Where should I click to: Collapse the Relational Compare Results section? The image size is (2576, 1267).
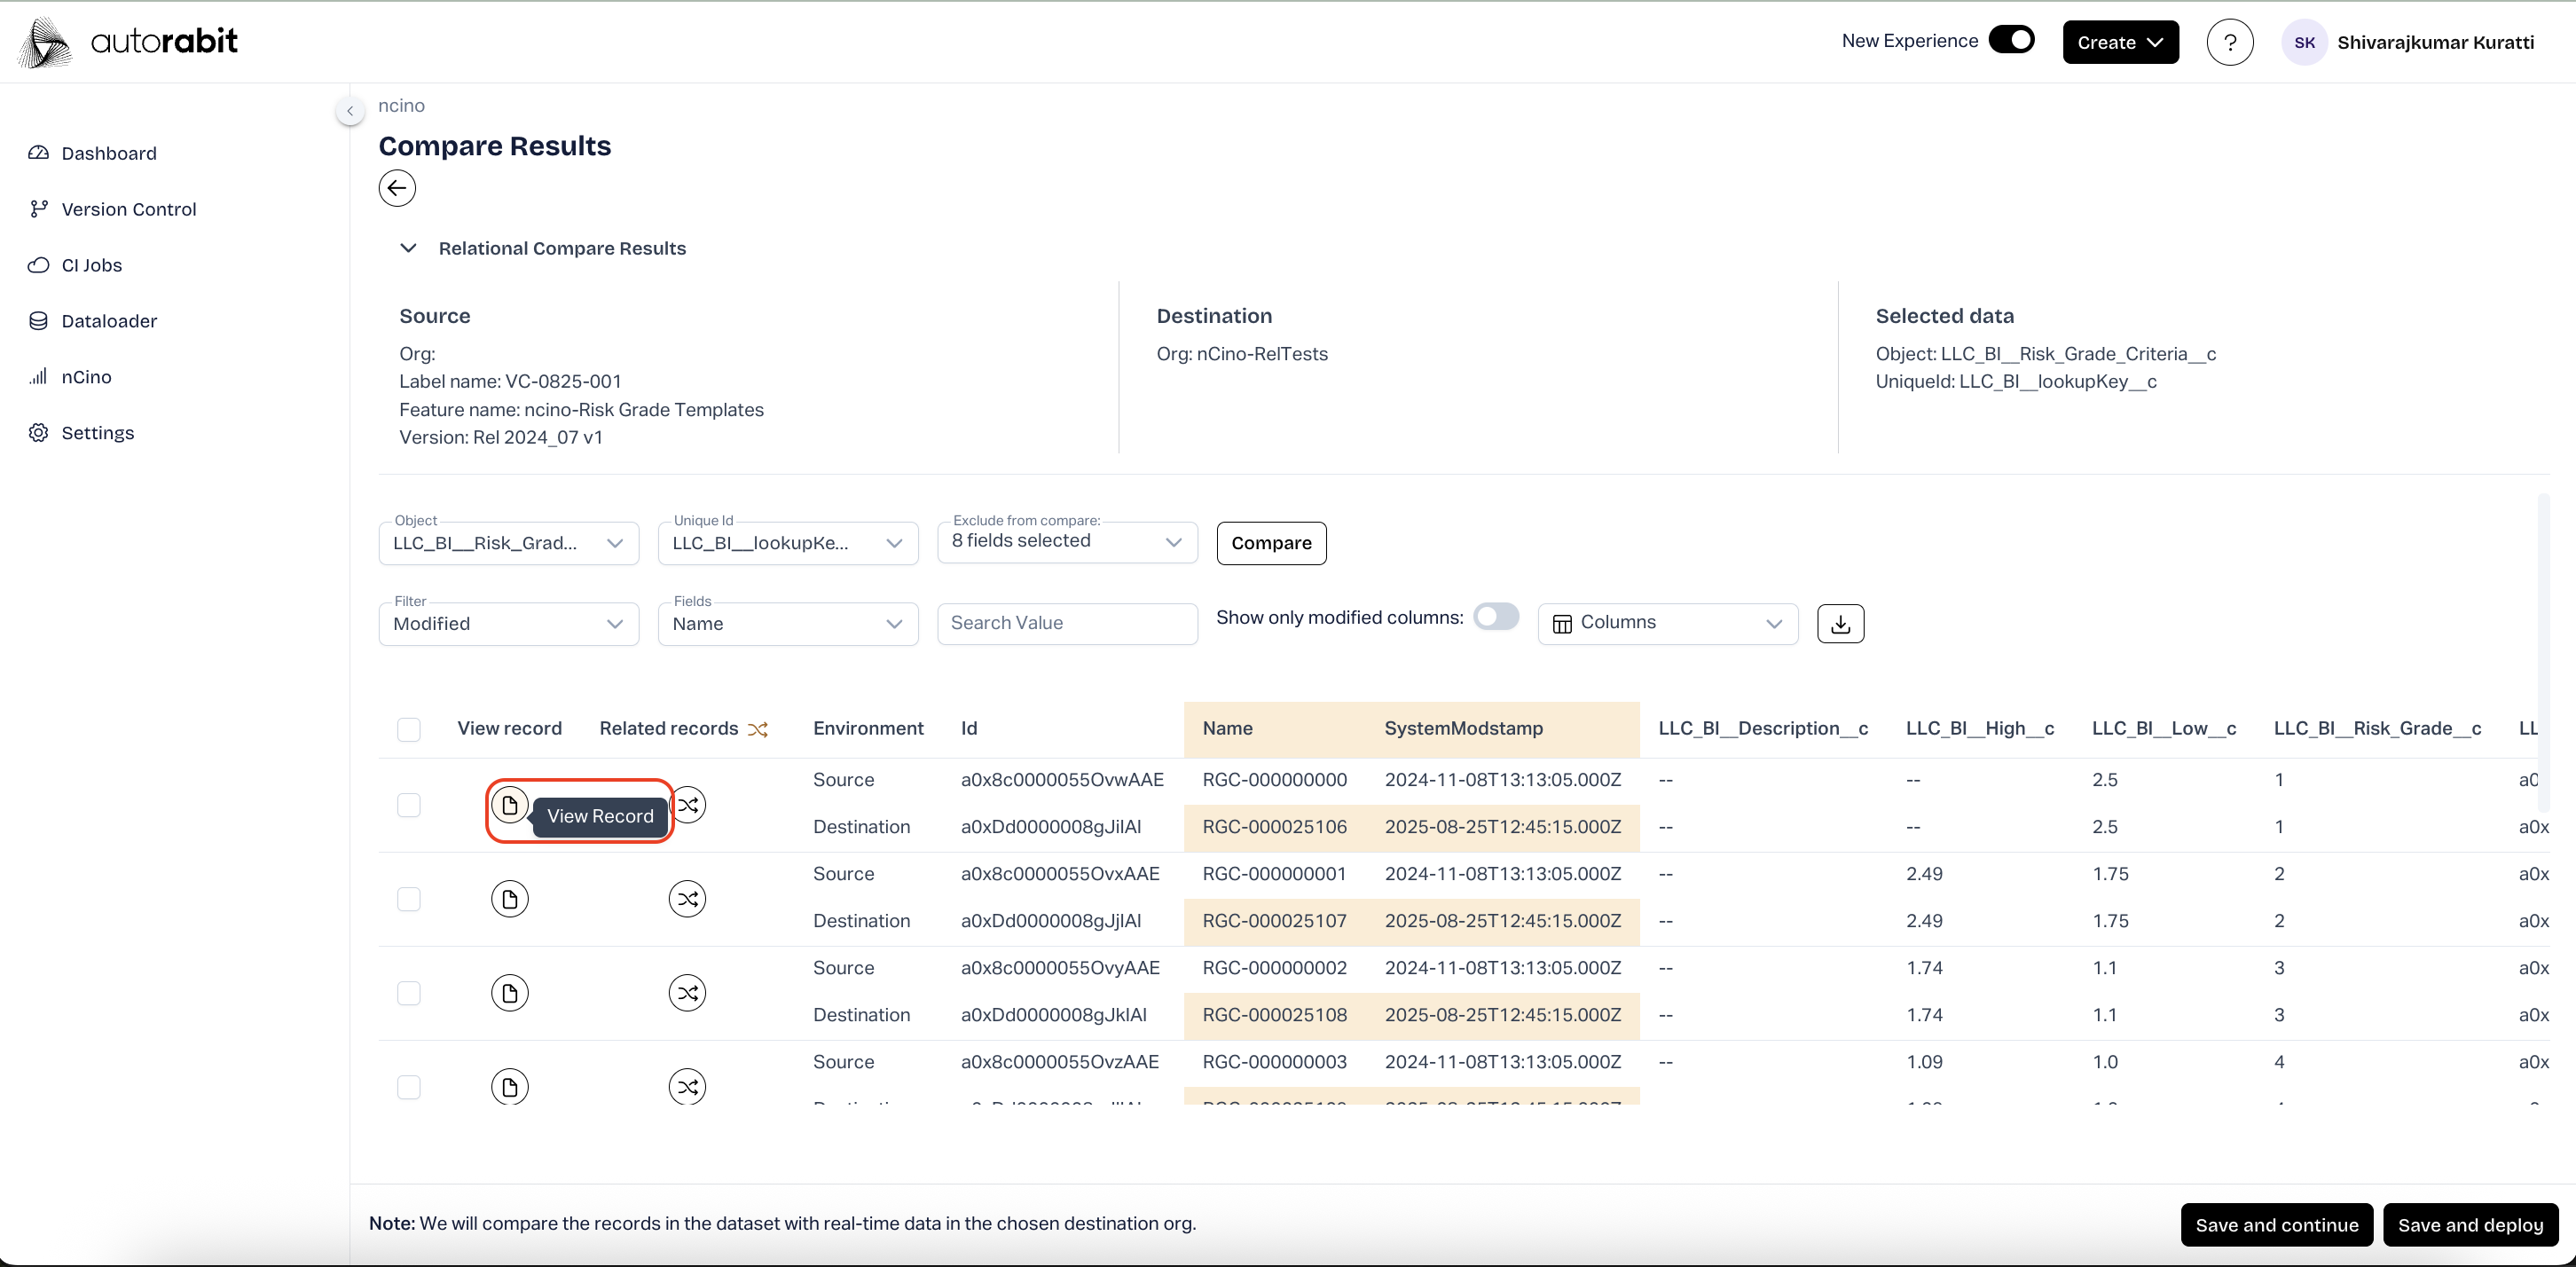coord(408,248)
